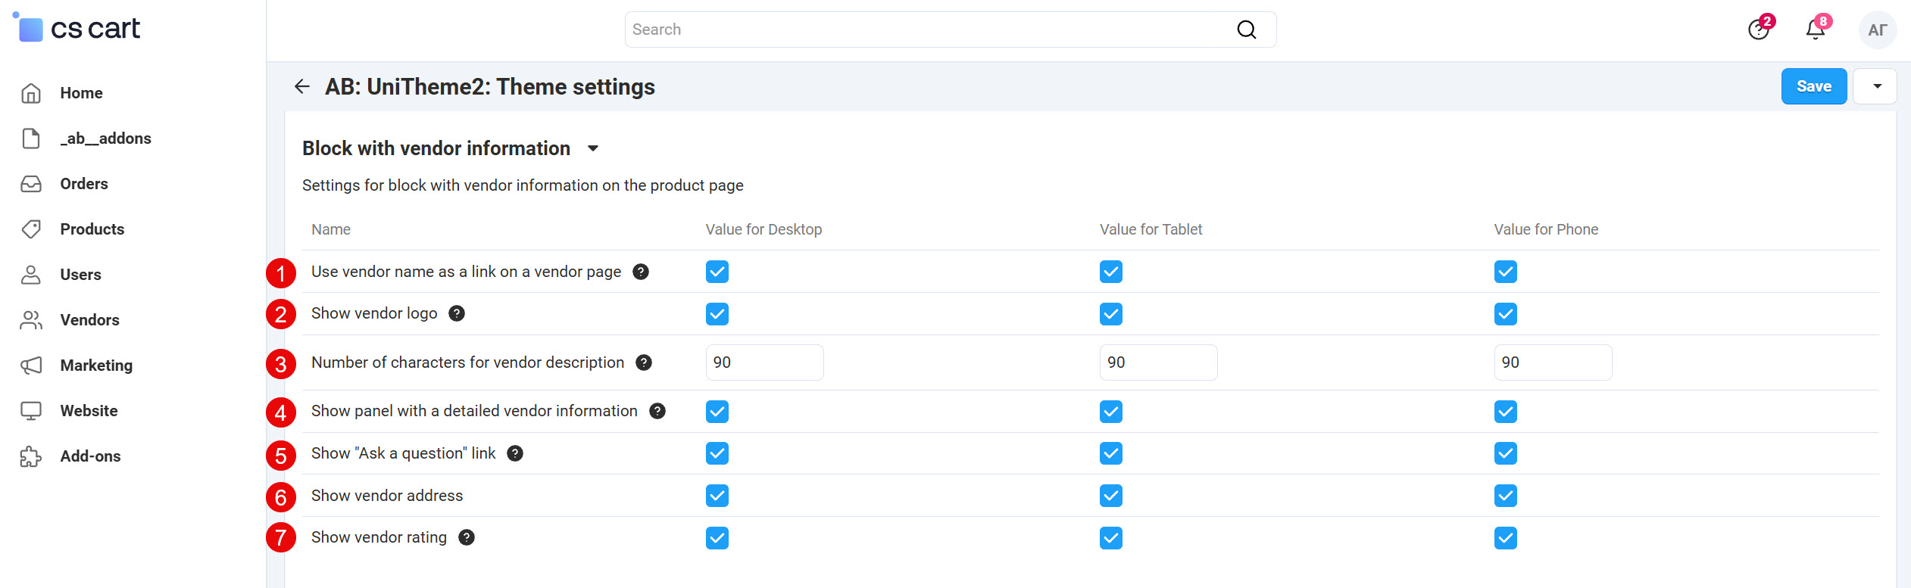Uncheck Show vendor logo for Tablet
Screen dimensions: 1911x588
tap(1111, 314)
